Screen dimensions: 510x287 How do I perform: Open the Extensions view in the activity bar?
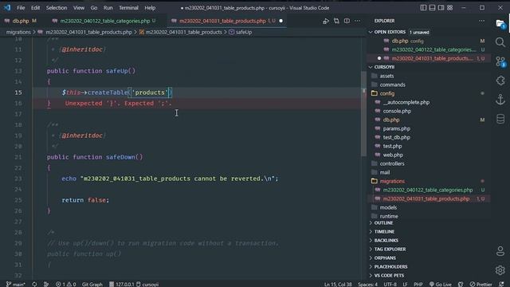(x=500, y=81)
